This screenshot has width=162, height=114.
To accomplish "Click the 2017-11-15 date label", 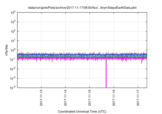I will coord(89,98).
